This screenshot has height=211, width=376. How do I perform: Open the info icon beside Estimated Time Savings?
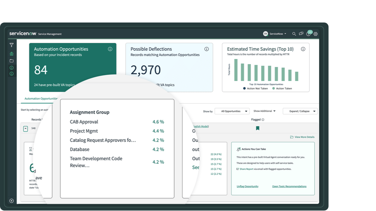303,49
